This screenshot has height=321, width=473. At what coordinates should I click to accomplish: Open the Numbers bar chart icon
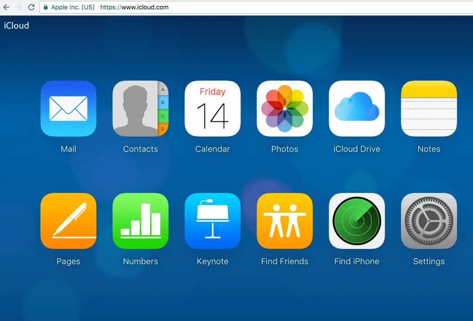tap(141, 221)
